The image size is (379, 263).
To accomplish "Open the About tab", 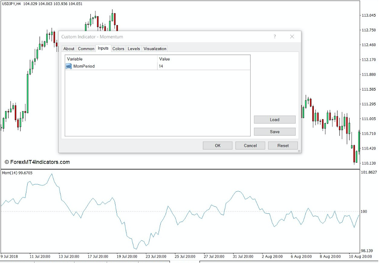I will [x=69, y=48].
